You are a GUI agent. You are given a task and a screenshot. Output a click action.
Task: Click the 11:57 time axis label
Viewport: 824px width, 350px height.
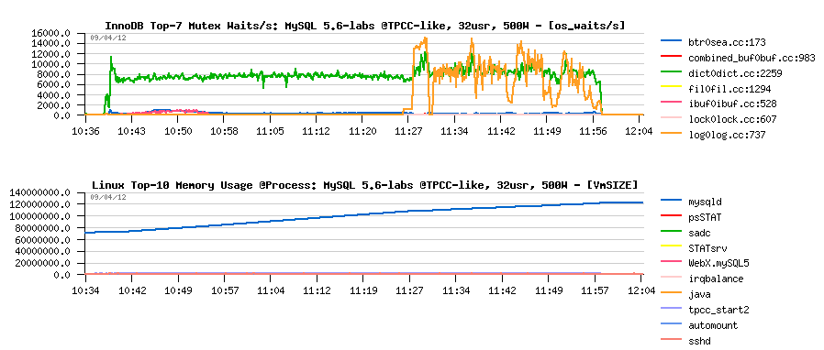tap(594, 290)
